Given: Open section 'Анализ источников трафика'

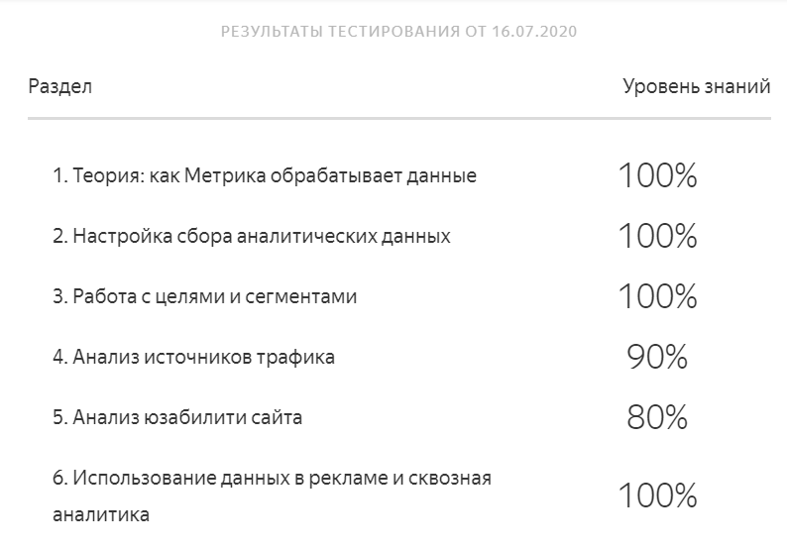Looking at the screenshot, I should click(x=193, y=357).
